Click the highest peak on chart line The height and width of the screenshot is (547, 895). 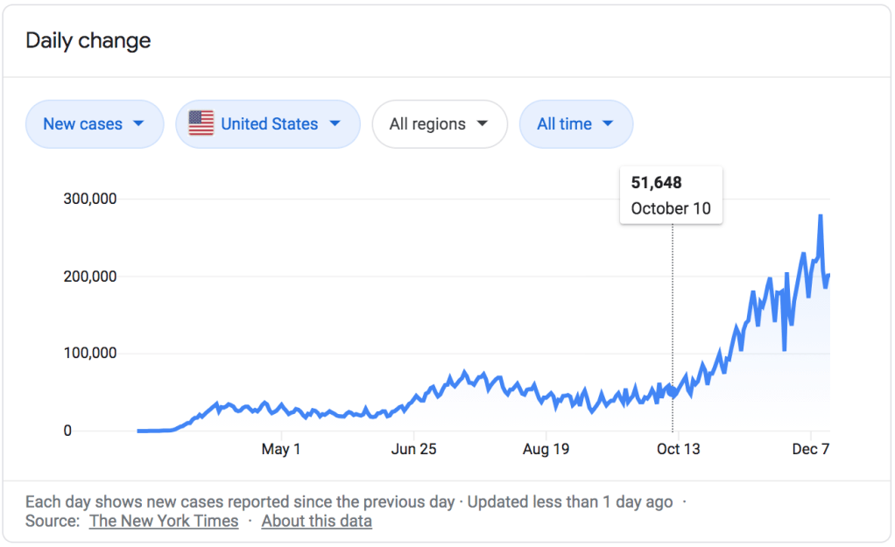pos(821,216)
